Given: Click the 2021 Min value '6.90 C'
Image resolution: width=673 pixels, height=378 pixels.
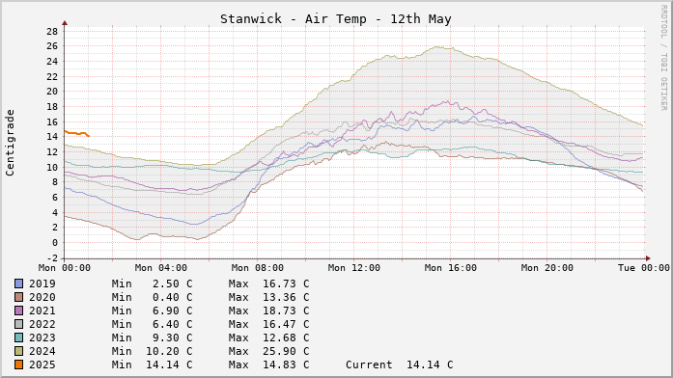Looking at the screenshot, I should tap(173, 310).
